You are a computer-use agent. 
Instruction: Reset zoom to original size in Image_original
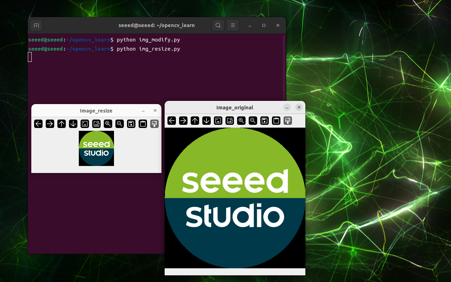(x=218, y=121)
